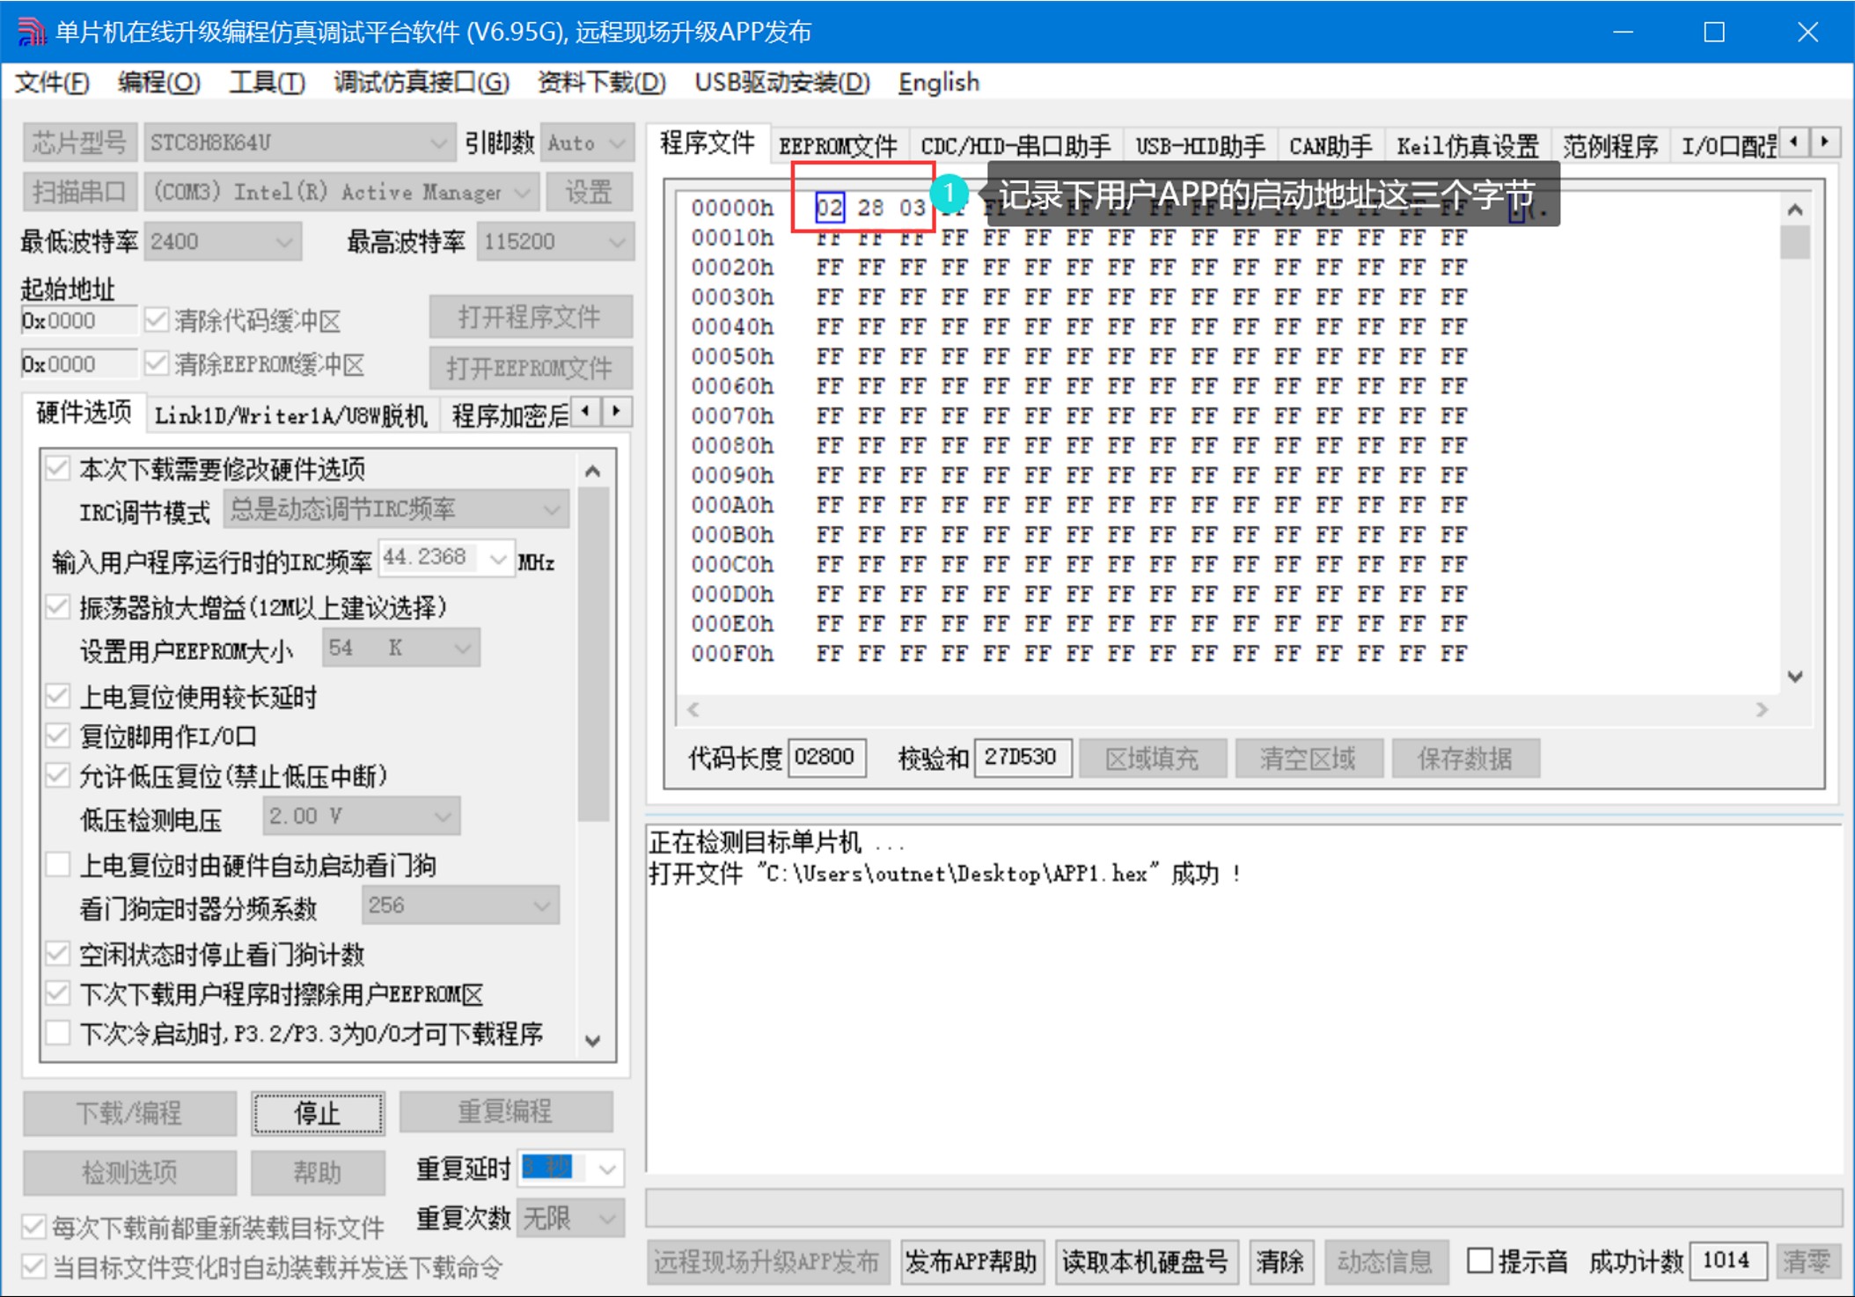Click 发布APP帮助 button
The width and height of the screenshot is (1855, 1297).
point(971,1262)
